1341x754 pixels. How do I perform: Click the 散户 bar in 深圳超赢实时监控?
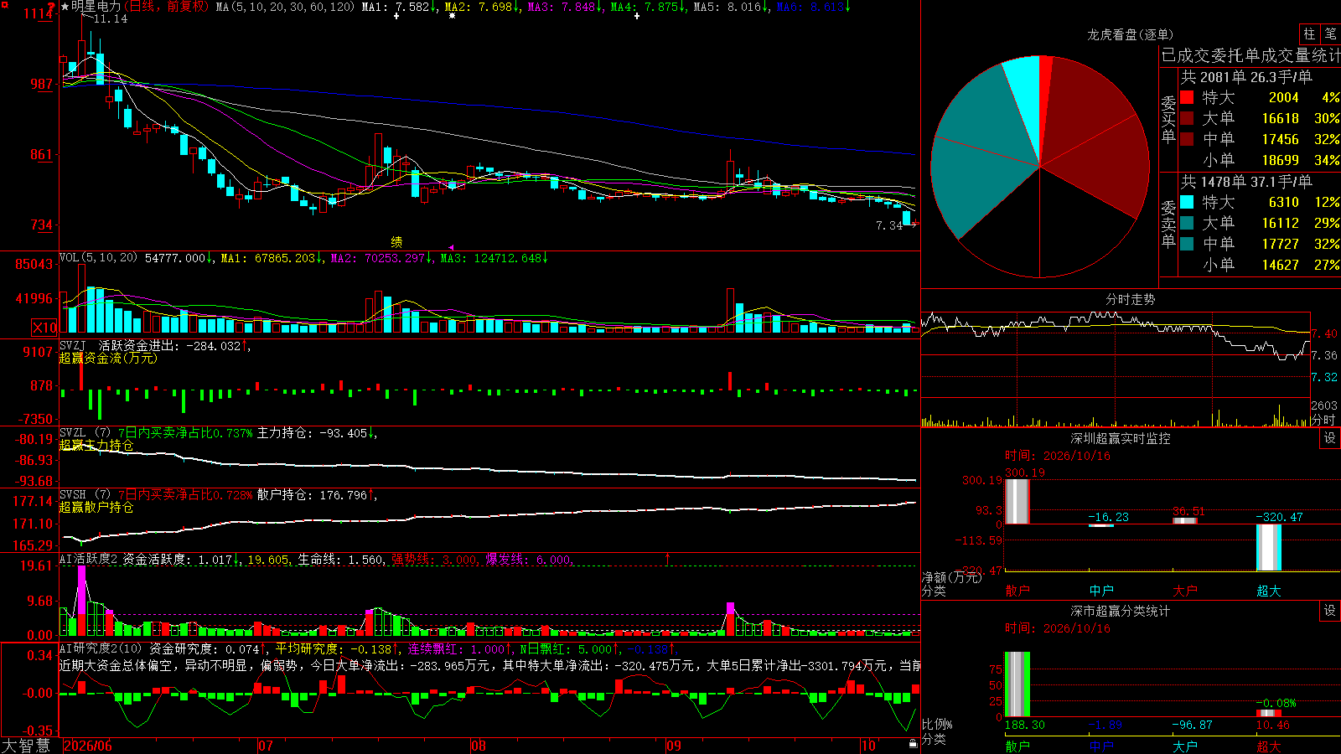[1017, 501]
